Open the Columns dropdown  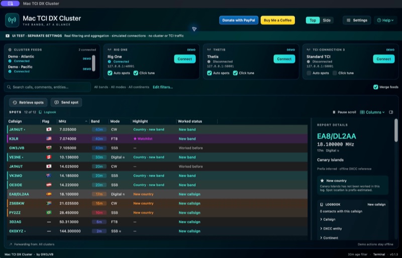[372, 112]
